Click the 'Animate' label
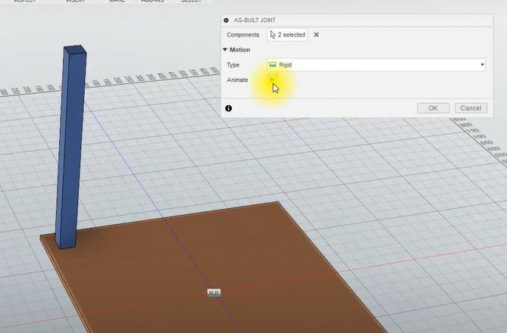Viewport: 507px width, 333px height. [x=237, y=79]
